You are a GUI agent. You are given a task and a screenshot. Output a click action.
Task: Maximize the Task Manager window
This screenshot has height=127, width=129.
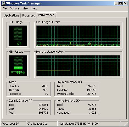pyautogui.click(x=120, y=3)
